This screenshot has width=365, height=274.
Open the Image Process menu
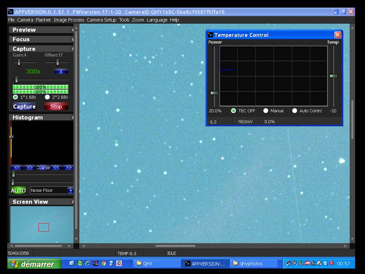(69, 20)
